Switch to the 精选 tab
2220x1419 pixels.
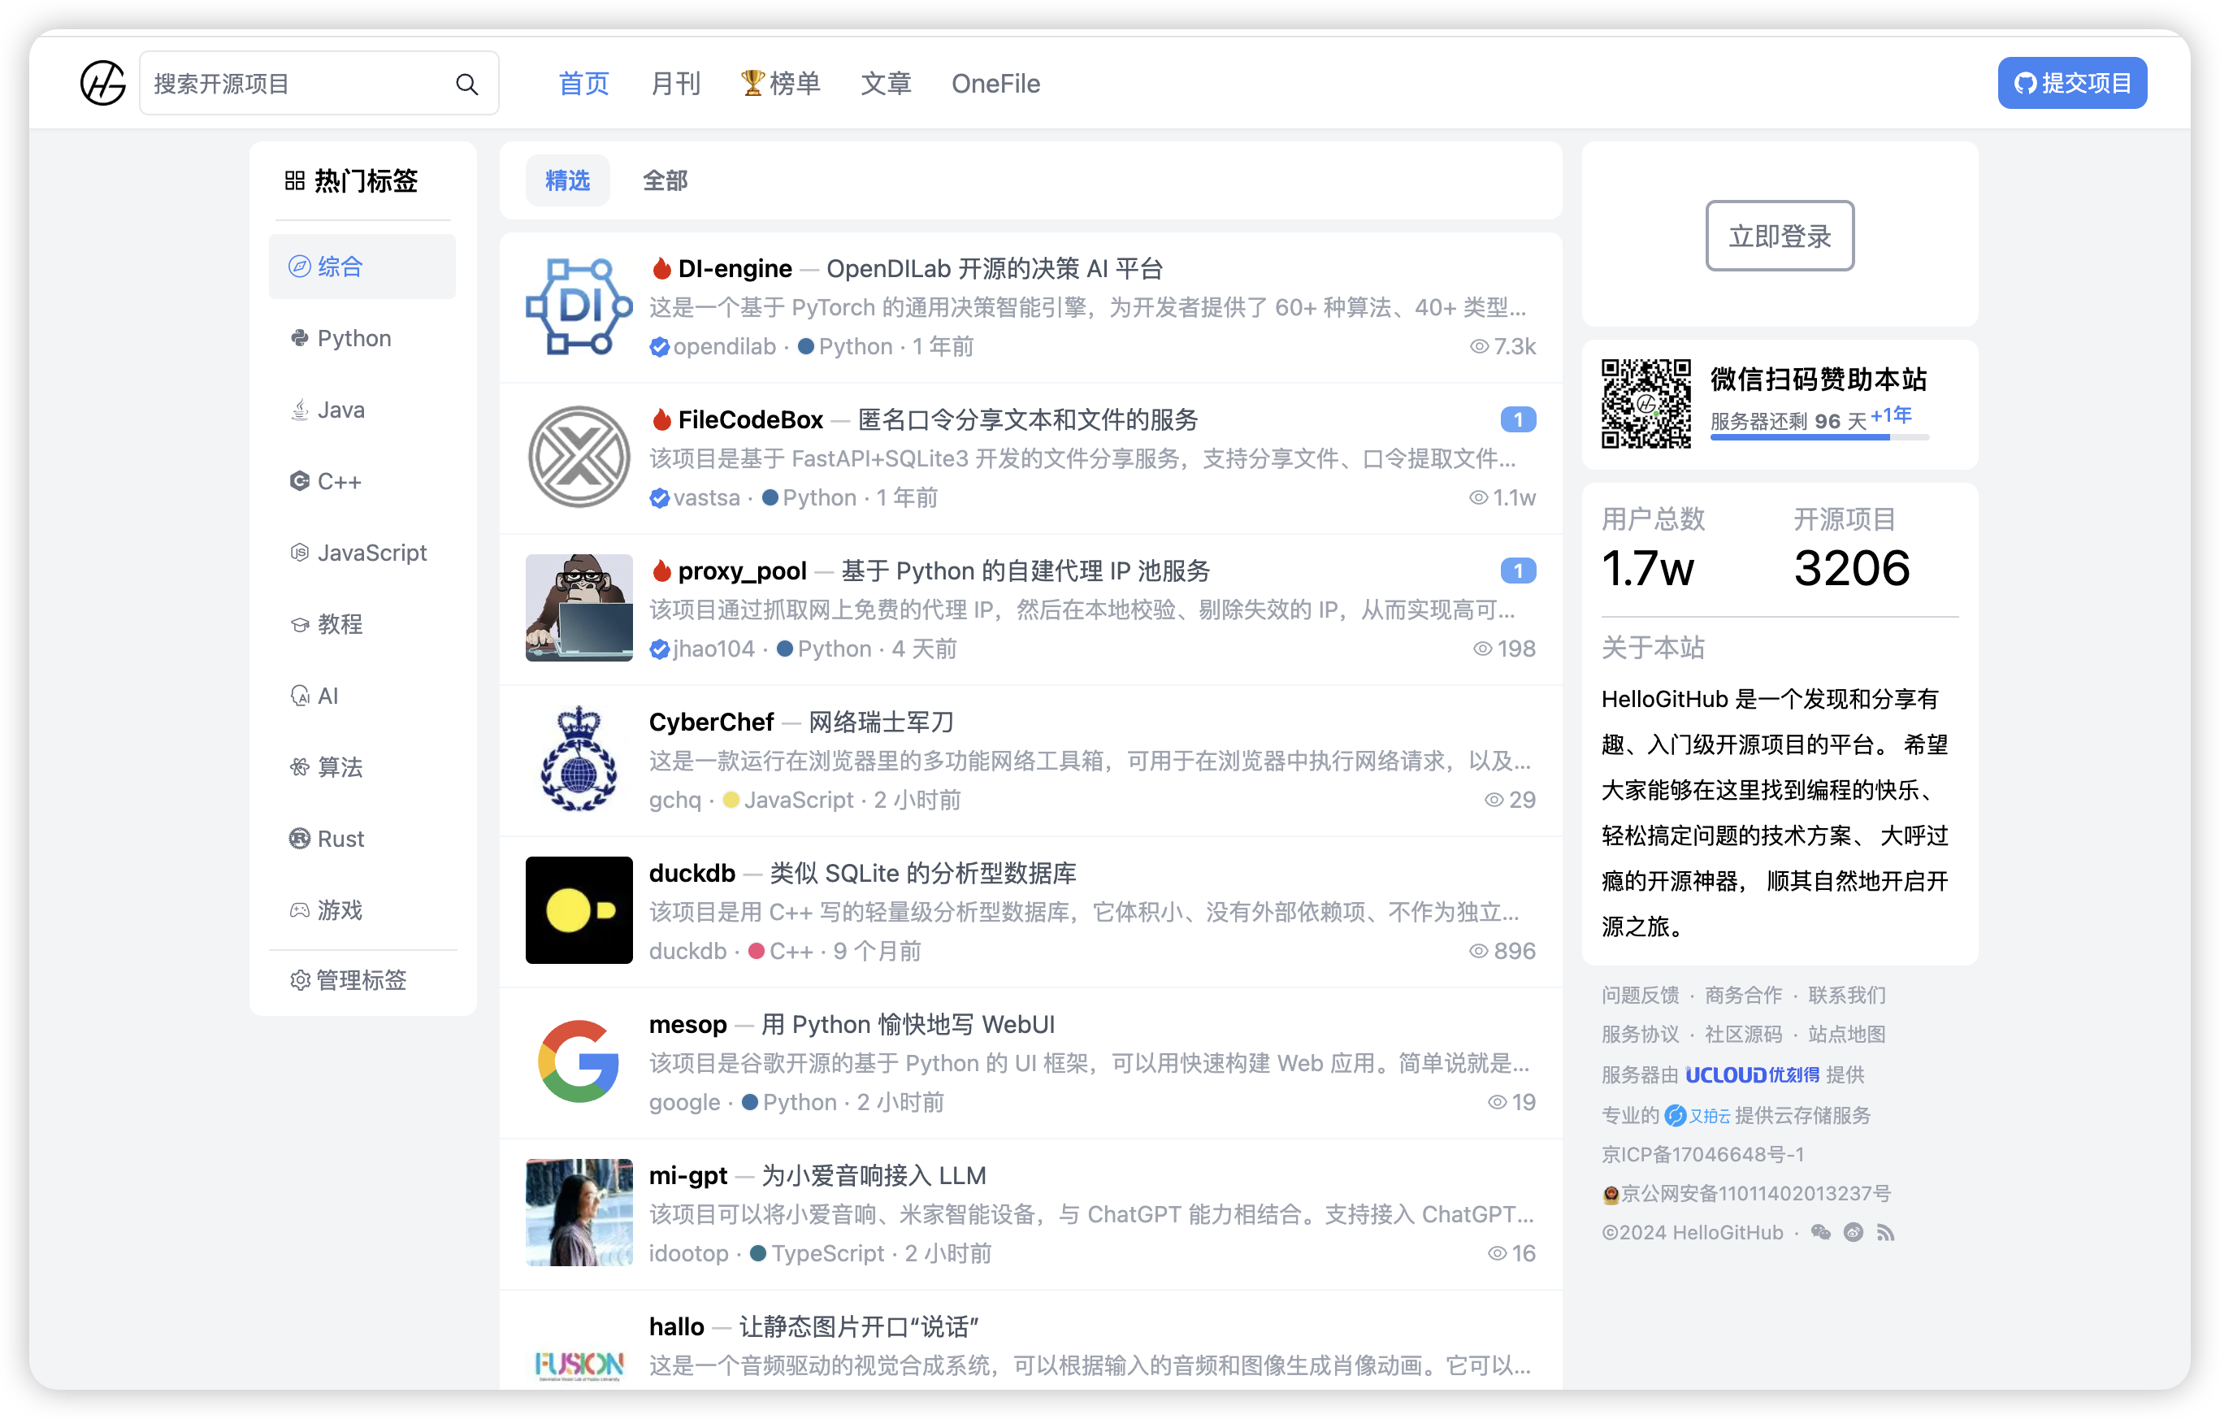coord(567,180)
